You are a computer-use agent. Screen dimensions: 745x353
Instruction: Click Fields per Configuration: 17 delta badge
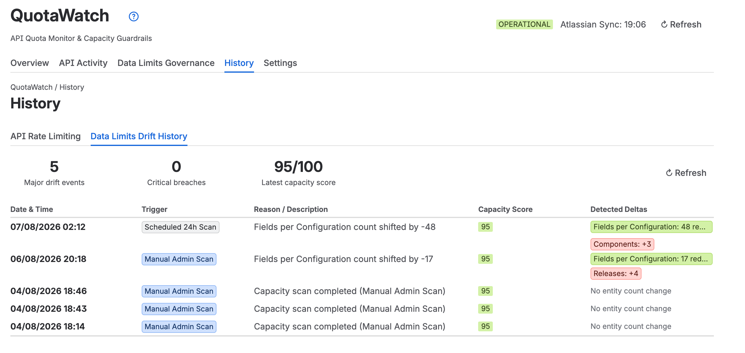pos(651,259)
